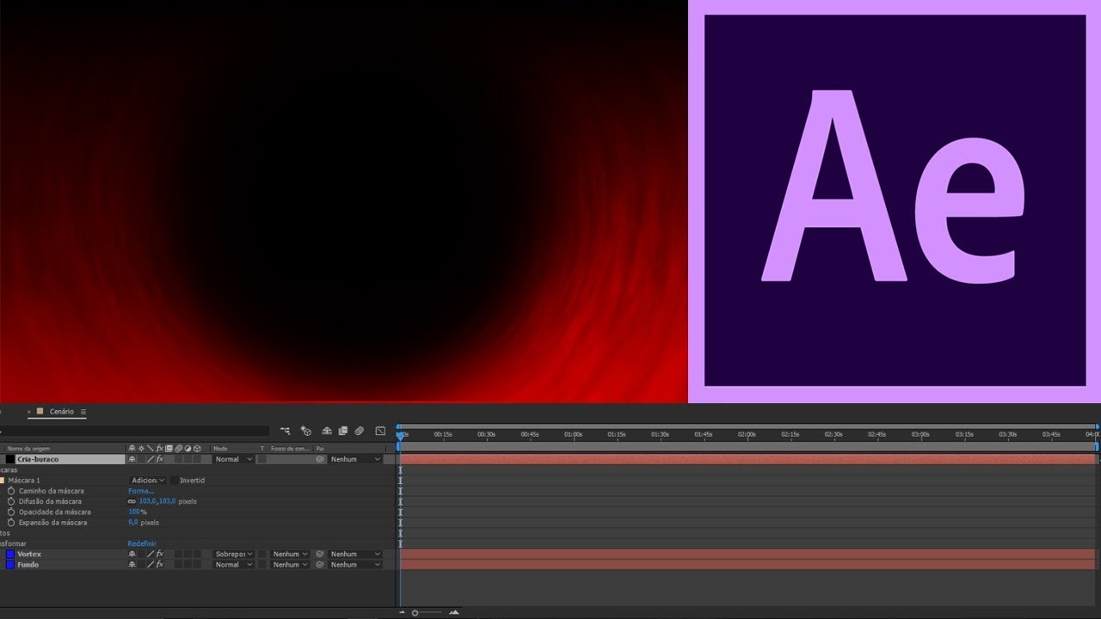This screenshot has height=619, width=1101.
Task: Toggle preserve transparency box on Cria-buraco
Action: [x=262, y=459]
